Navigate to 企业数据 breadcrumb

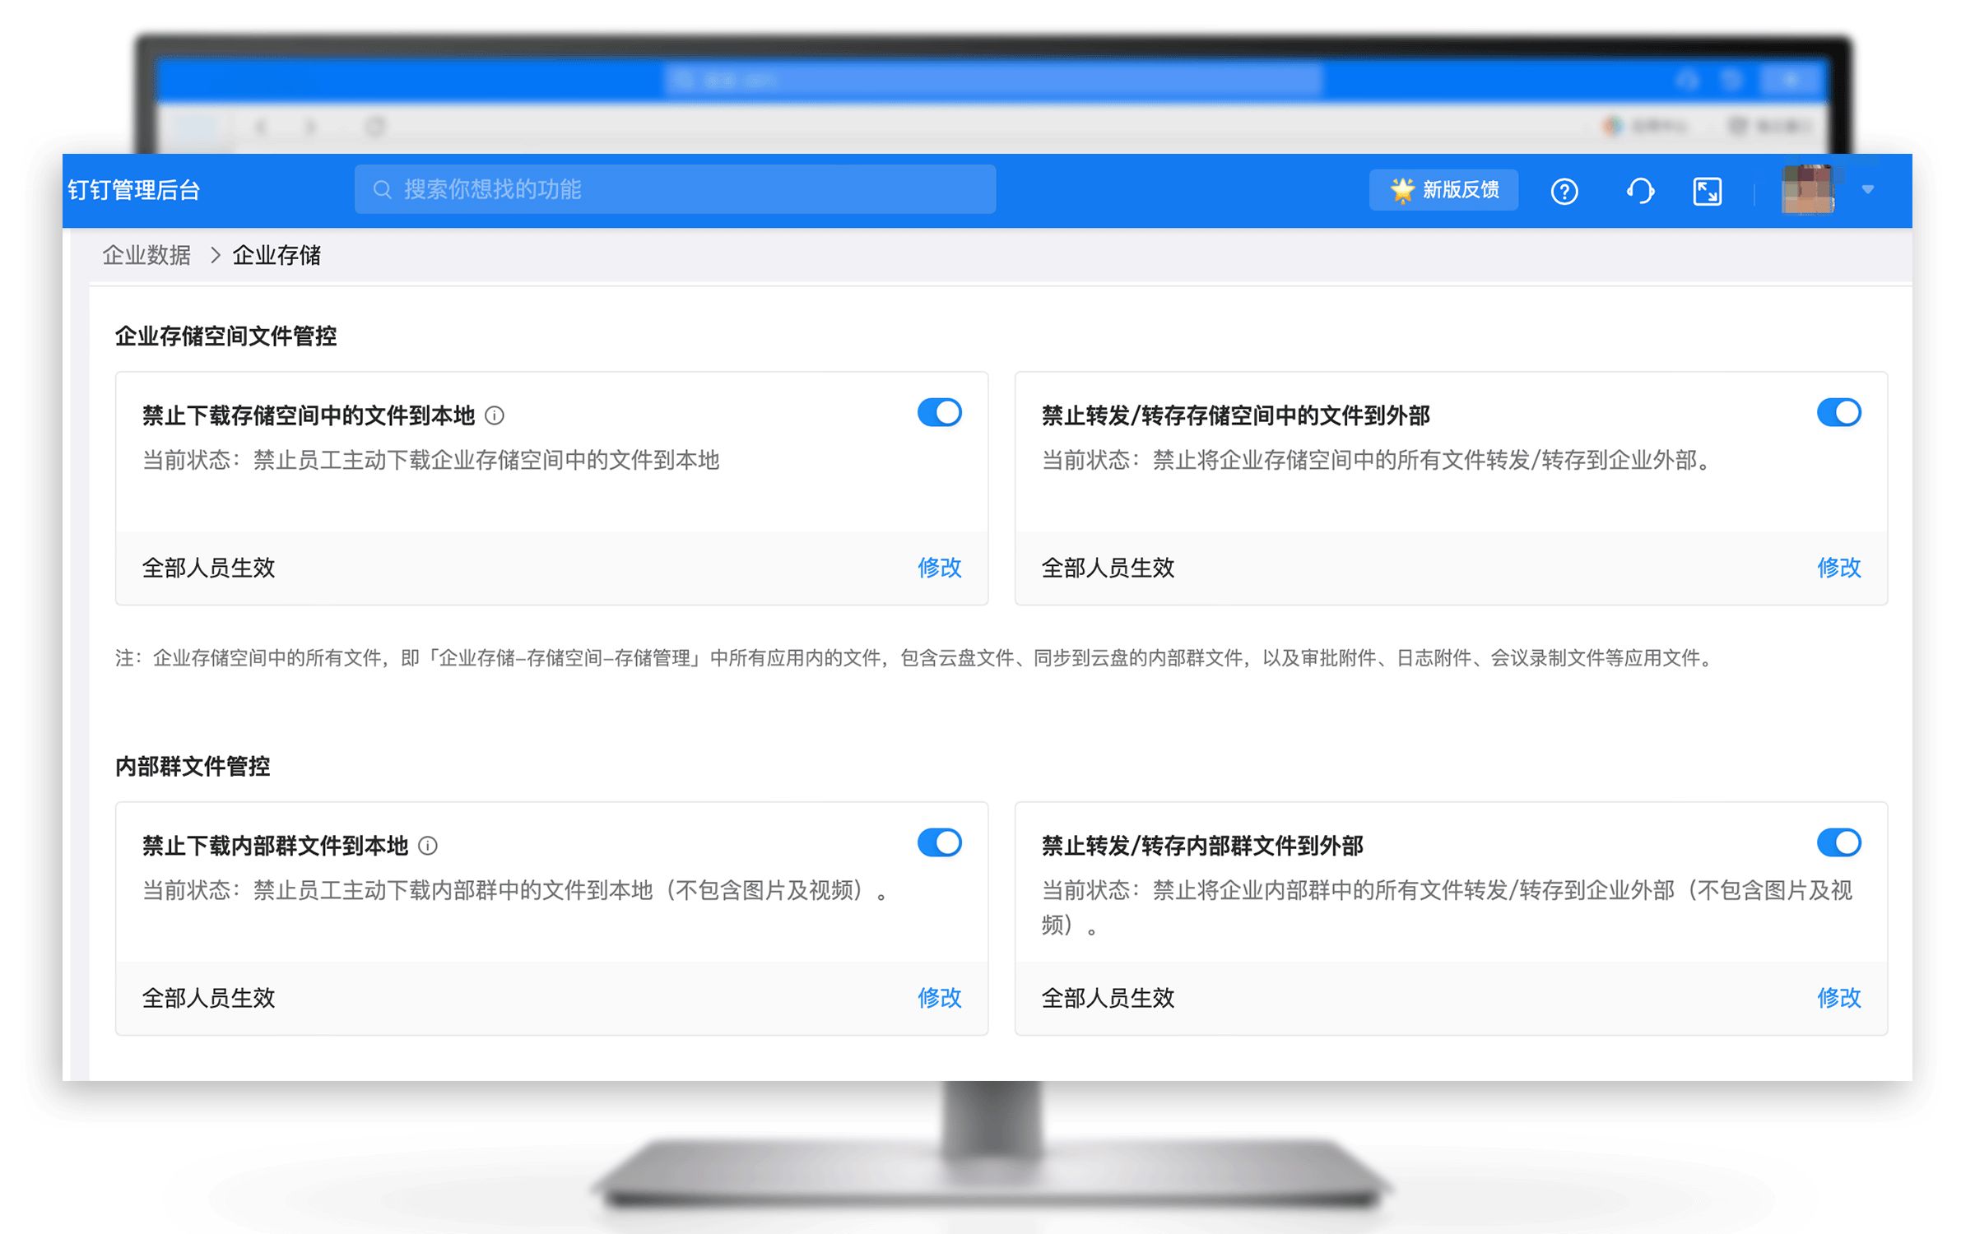(146, 256)
